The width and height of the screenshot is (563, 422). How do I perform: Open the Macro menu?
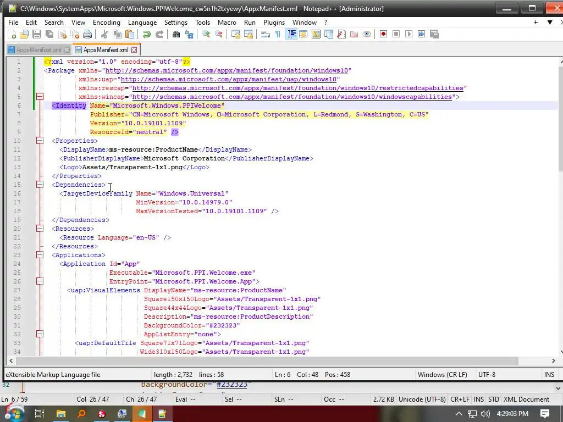[227, 22]
